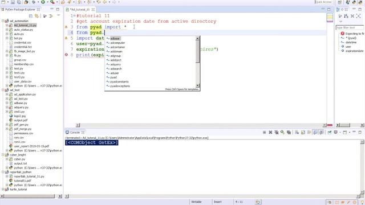The width and height of the screenshot is (365, 205).
Task: Remove the launch with the Console X icon
Action: pyautogui.click(x=270, y=132)
